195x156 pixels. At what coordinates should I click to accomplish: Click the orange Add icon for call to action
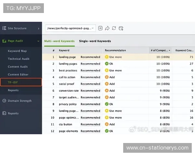point(107,77)
